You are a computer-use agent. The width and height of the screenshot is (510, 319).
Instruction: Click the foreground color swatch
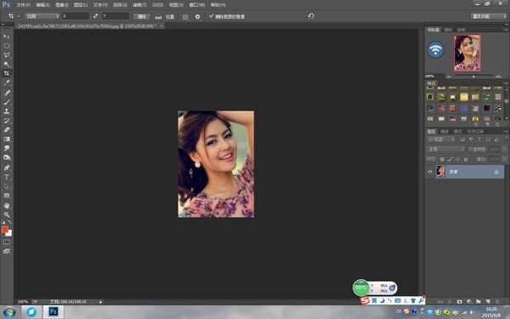click(x=4, y=229)
